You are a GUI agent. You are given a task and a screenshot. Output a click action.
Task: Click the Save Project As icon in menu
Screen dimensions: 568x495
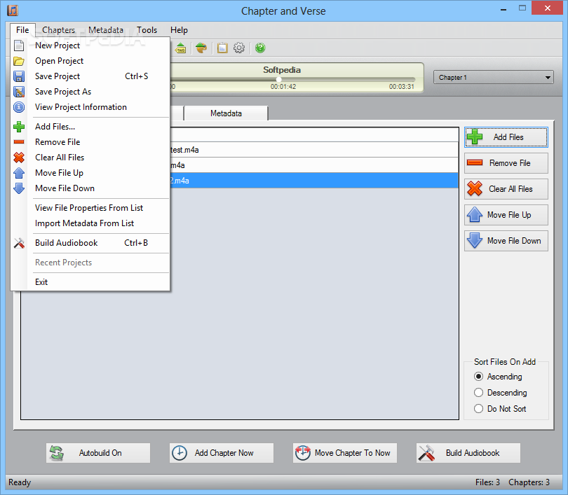(x=19, y=92)
